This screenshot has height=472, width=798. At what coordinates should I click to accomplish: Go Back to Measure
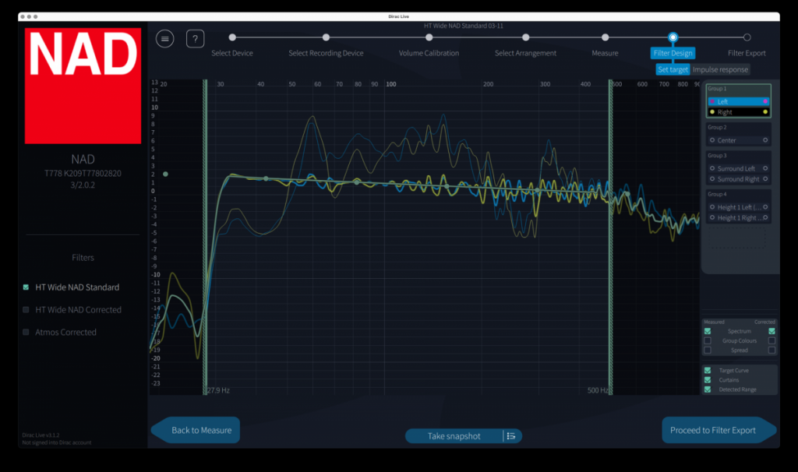tap(200, 430)
